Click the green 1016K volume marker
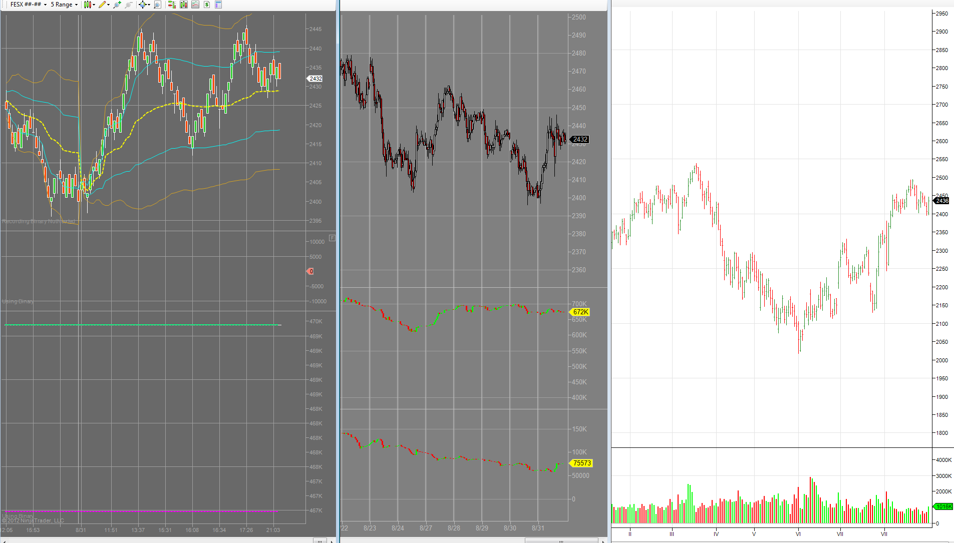Image resolution: width=954 pixels, height=543 pixels. click(x=943, y=506)
